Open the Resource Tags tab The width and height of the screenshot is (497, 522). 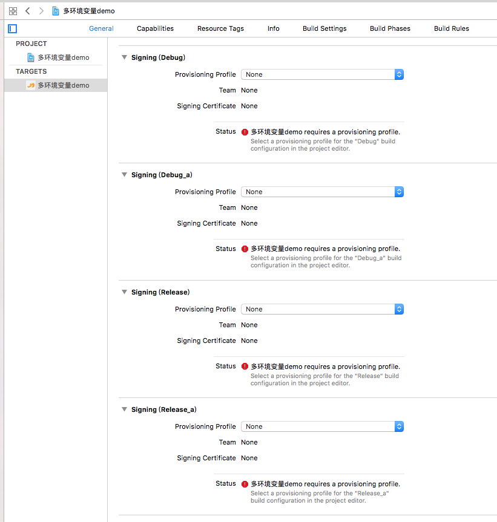click(220, 28)
